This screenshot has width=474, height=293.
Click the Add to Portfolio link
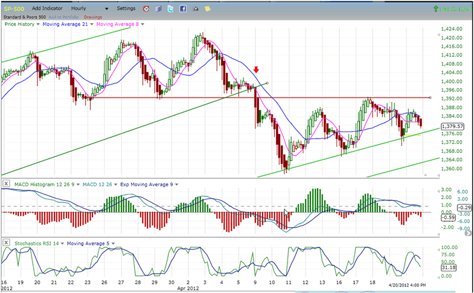point(63,17)
